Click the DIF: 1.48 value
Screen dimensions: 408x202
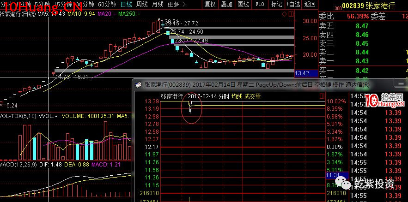click(50, 165)
